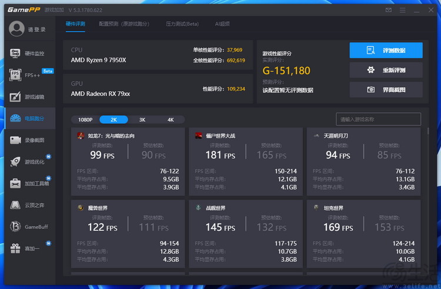Open 游戏滤镜 game filter in sidebar
Screen dimensions: 441x289
click(x=29, y=97)
